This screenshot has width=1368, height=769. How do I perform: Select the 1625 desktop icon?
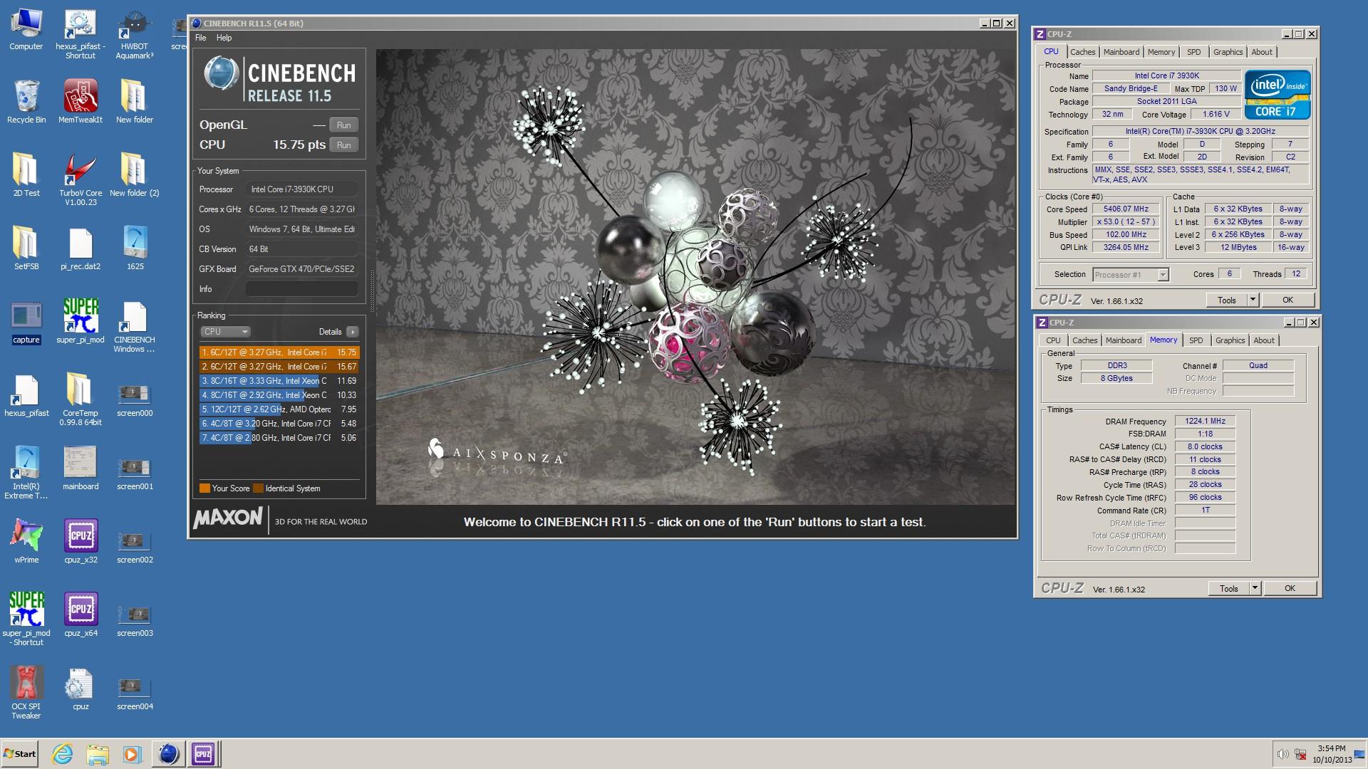(x=135, y=249)
